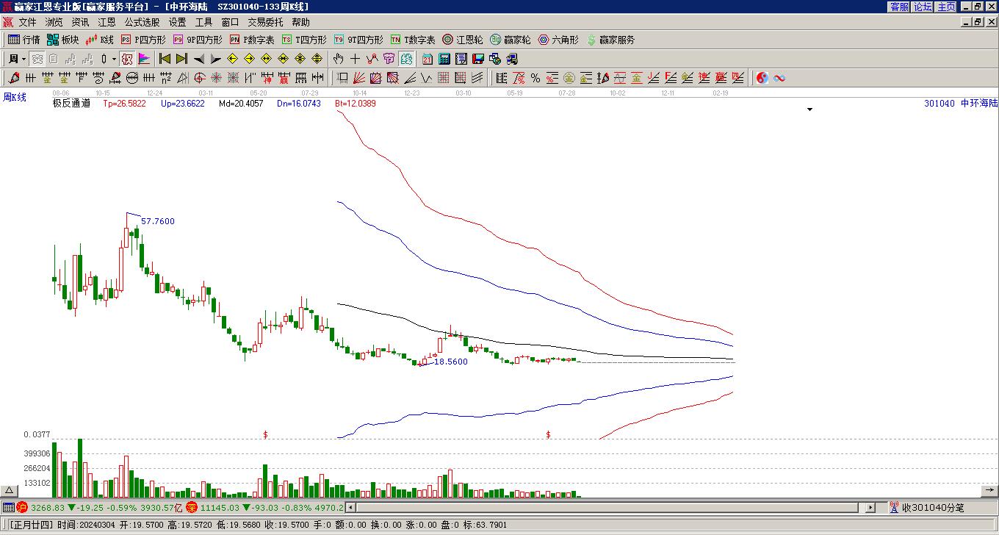Switch to the K线 candlestick chart
Screen dimensions: 999x535
point(100,40)
